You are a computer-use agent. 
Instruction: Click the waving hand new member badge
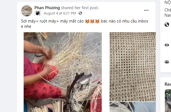point(38,13)
